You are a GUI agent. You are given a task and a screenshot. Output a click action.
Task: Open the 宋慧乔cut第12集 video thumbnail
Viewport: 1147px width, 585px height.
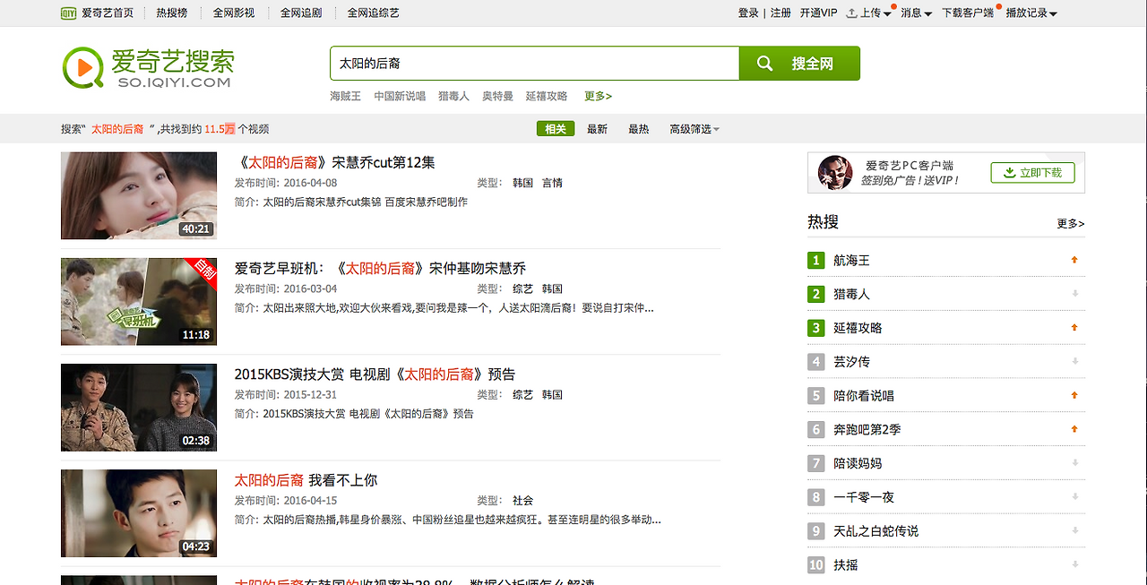coord(139,195)
